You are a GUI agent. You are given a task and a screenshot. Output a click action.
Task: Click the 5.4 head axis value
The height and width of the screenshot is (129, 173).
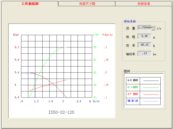click(x=17, y=72)
